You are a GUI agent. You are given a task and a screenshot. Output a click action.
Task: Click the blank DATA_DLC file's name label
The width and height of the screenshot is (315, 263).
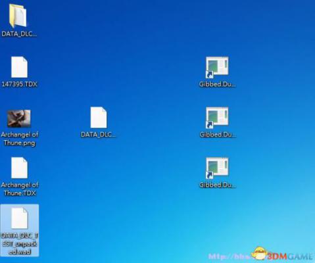98,135
